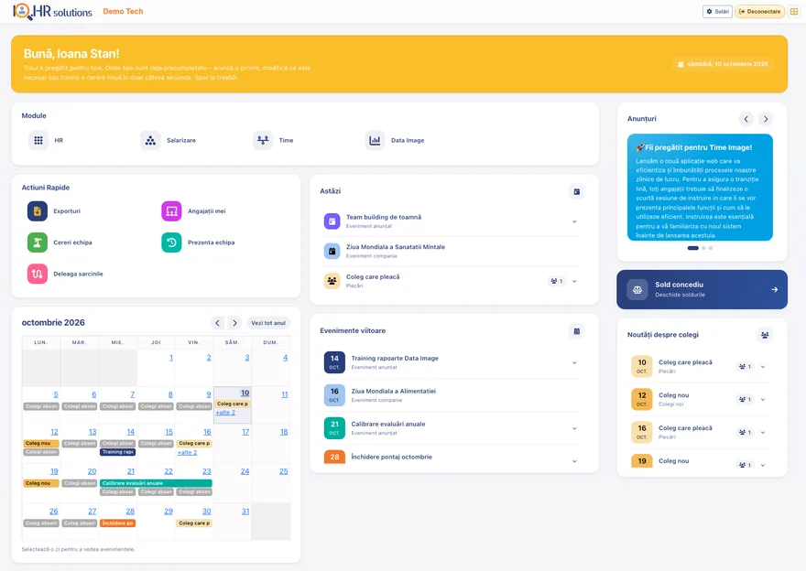The image size is (806, 571).
Task: Show next announcement
Action: pos(766,119)
